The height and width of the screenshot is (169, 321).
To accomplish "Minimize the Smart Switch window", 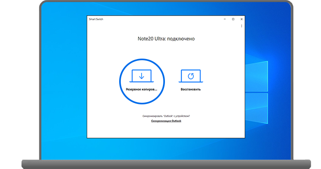I will click(225, 19).
